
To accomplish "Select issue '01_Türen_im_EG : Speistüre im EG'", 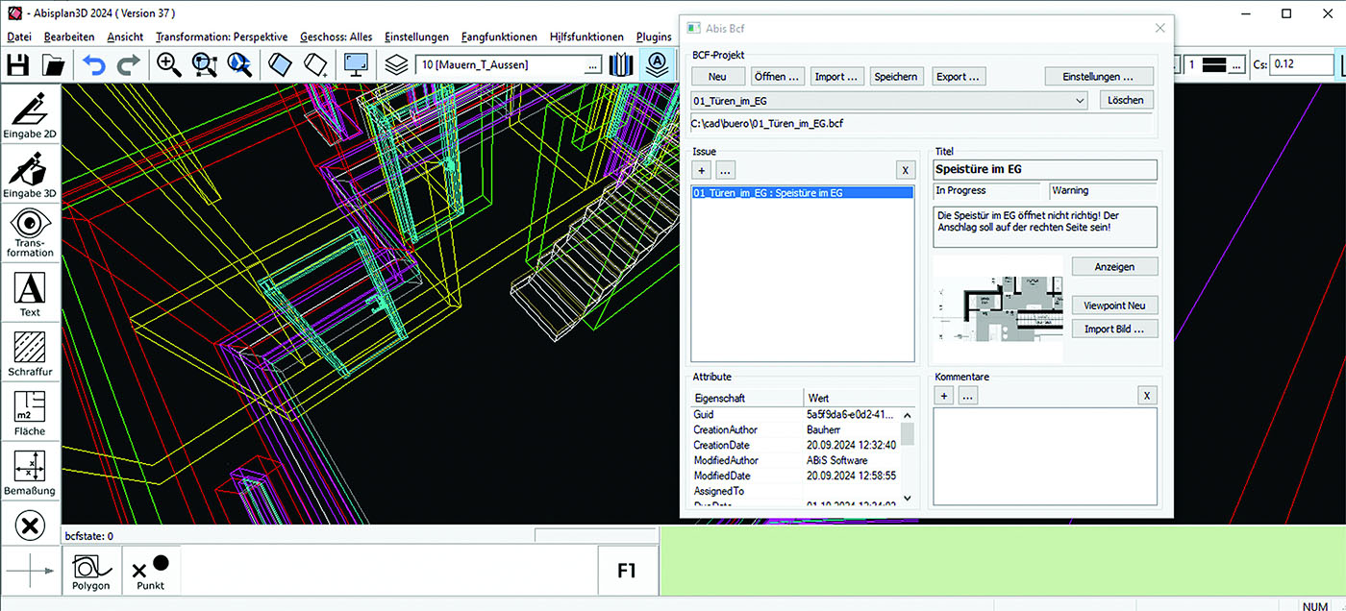I will (802, 193).
